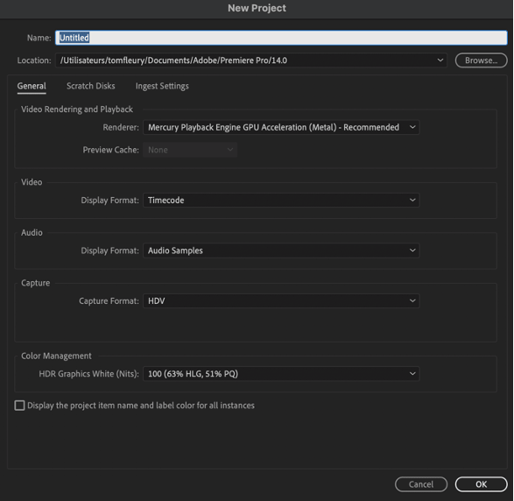Viewport: 514px width, 501px height.
Task: Click the Video Display Format chevron arrow
Action: pyautogui.click(x=412, y=200)
